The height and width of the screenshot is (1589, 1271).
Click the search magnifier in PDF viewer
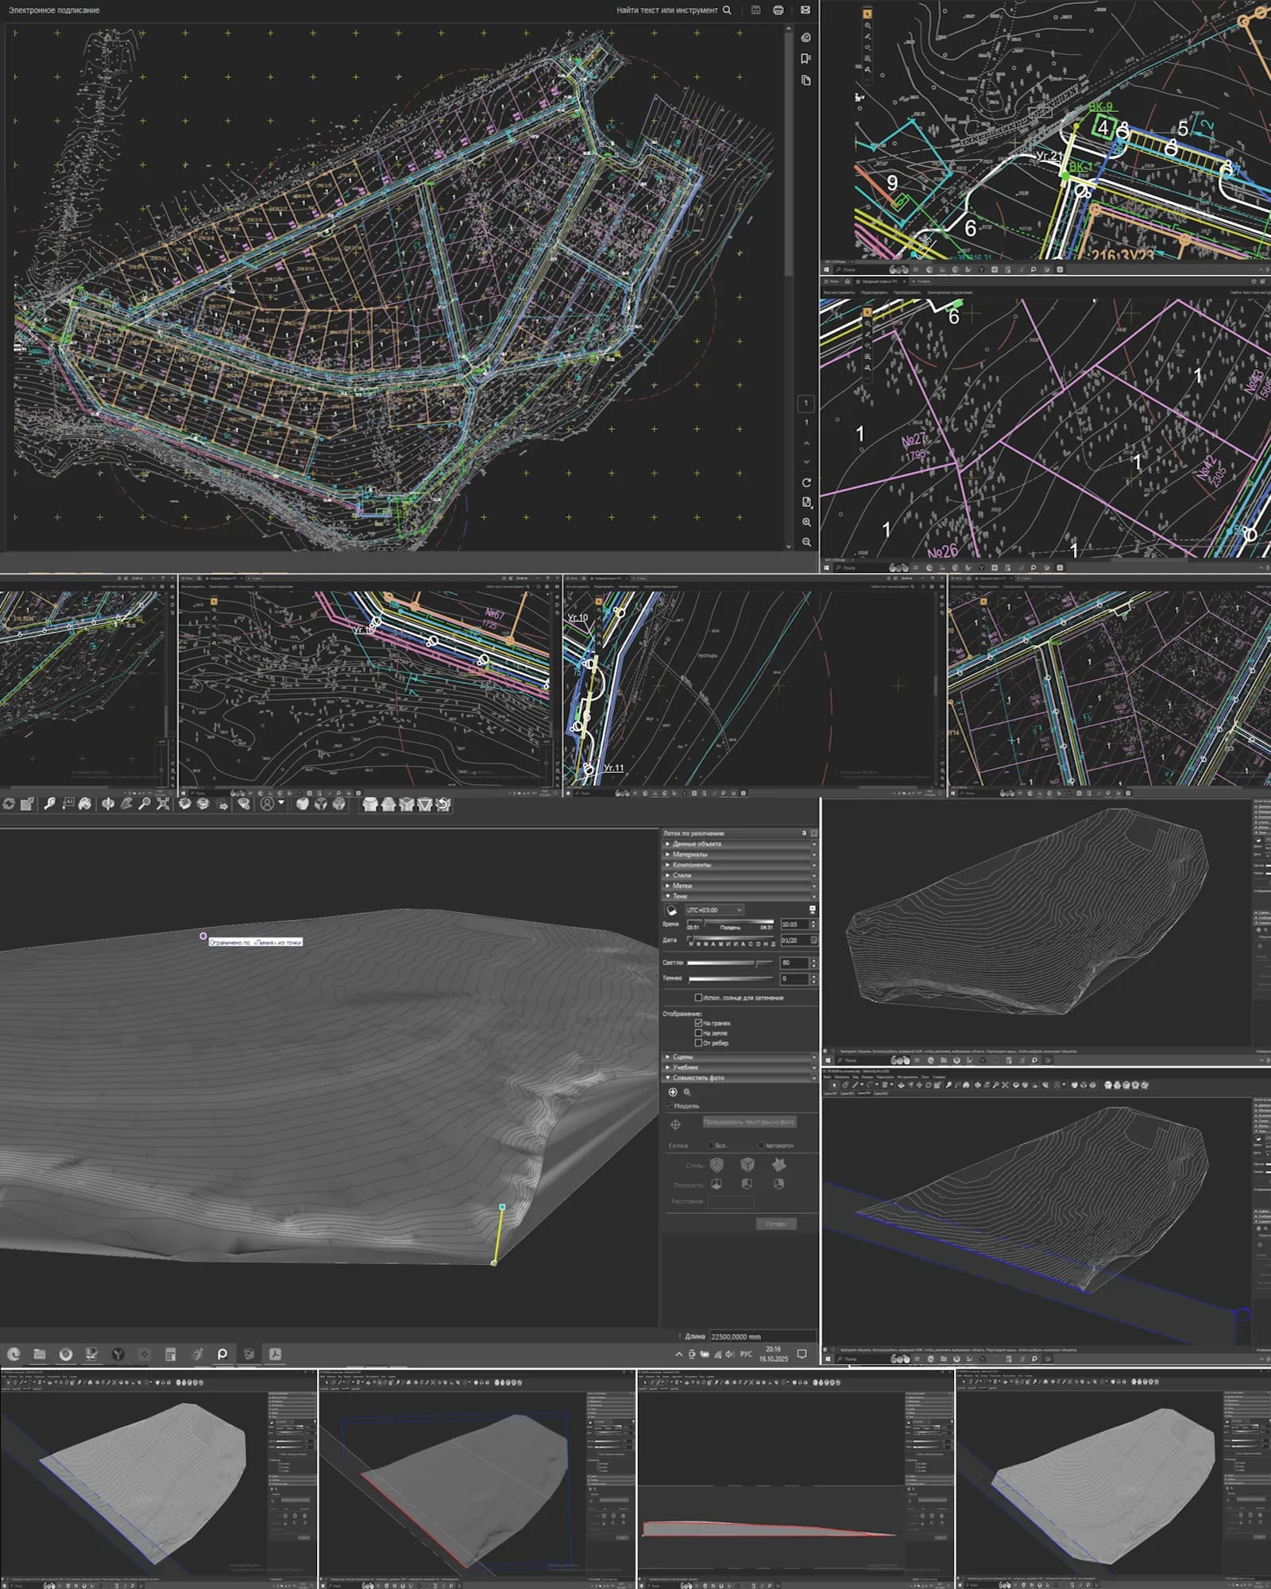[727, 10]
